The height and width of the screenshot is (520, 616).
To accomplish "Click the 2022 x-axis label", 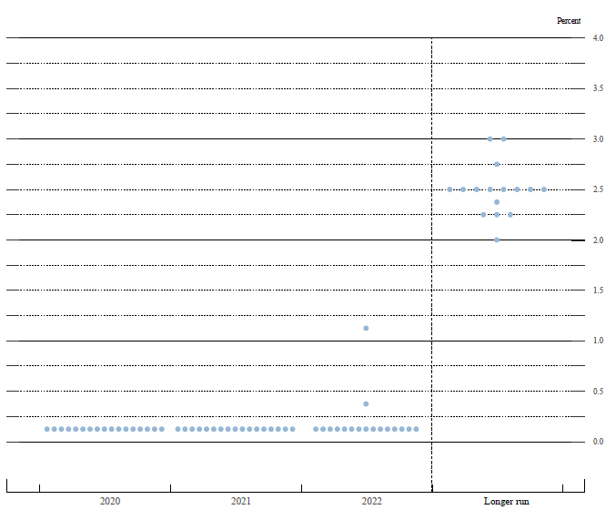I will click(371, 502).
